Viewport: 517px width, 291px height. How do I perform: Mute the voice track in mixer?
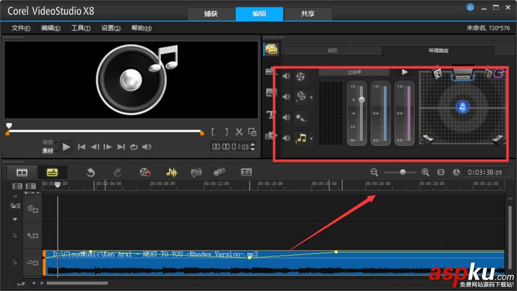pyautogui.click(x=286, y=117)
